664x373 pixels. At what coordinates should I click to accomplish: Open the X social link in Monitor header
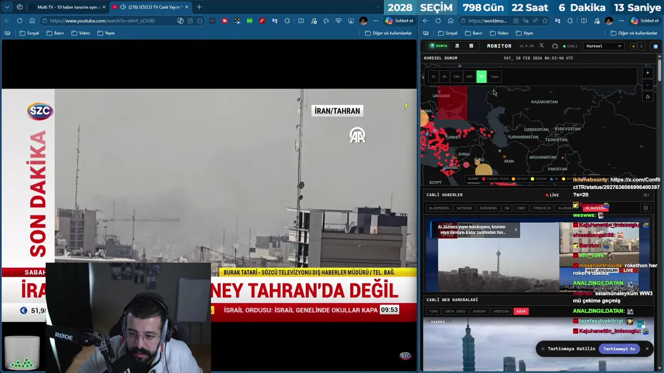coord(542,46)
